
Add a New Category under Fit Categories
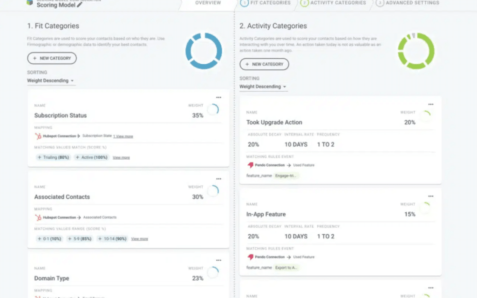[52, 58]
